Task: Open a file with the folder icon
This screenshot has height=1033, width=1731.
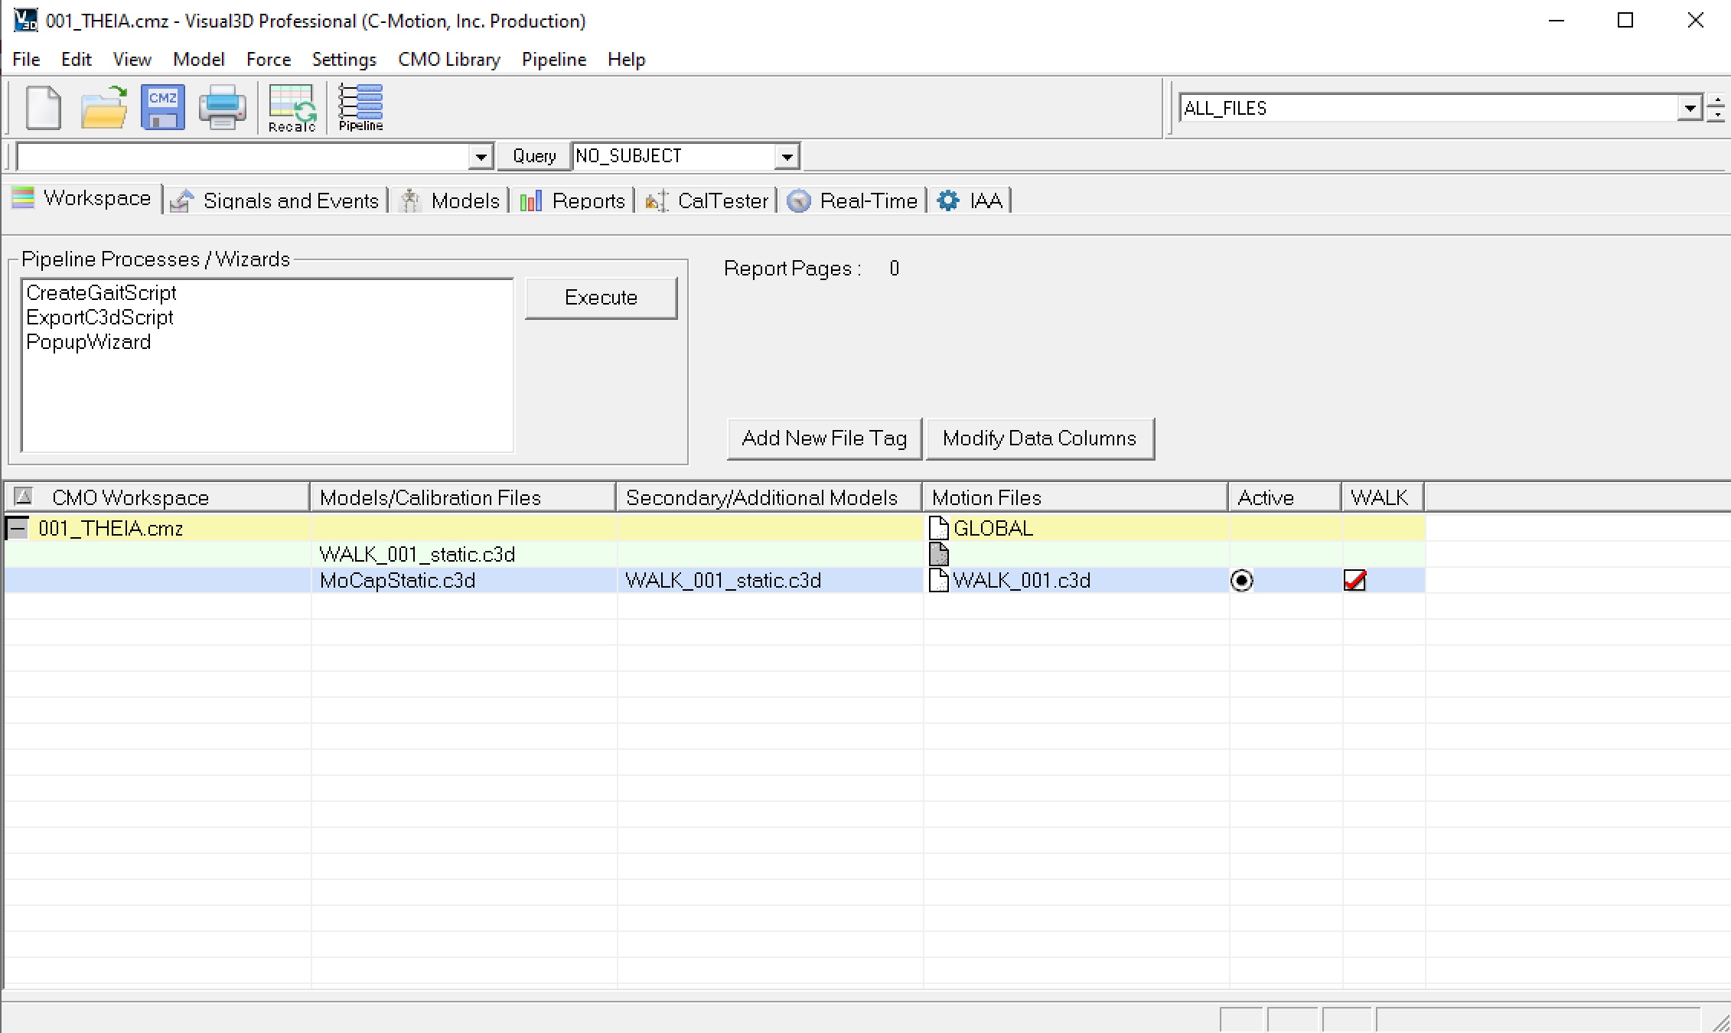Action: tap(104, 107)
